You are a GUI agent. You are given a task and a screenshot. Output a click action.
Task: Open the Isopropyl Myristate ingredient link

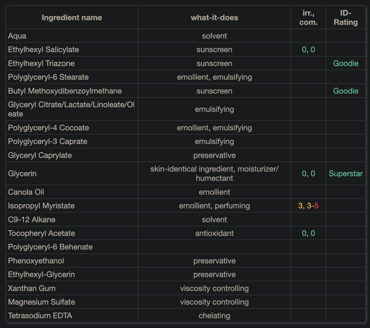click(41, 206)
